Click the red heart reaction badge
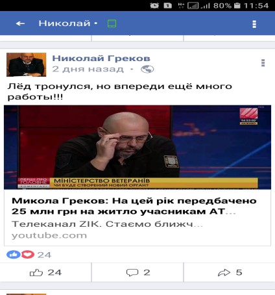This screenshot has width=275, height=295. [28, 255]
